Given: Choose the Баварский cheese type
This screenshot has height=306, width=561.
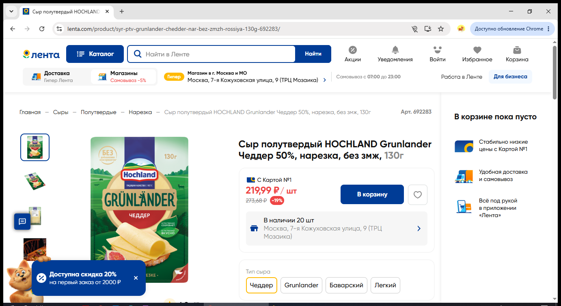Looking at the screenshot, I should (347, 285).
